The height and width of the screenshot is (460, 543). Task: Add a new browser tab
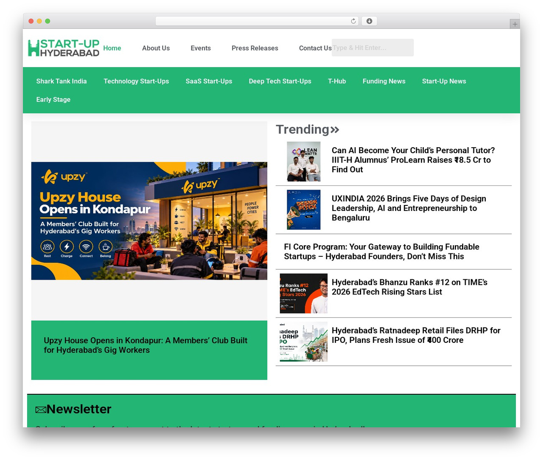[515, 24]
